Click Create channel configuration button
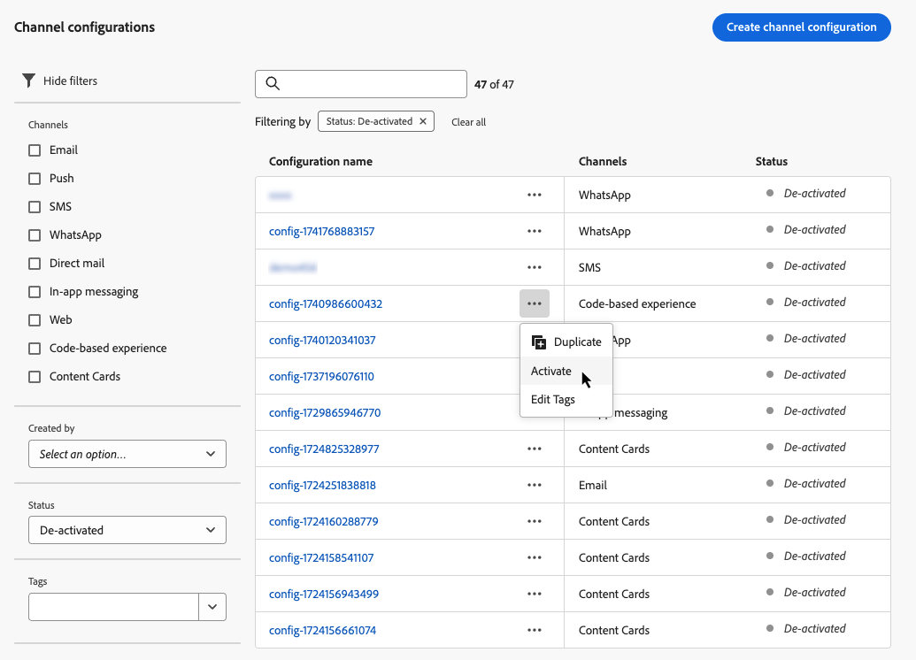Screen dimensions: 916x660 (x=801, y=27)
